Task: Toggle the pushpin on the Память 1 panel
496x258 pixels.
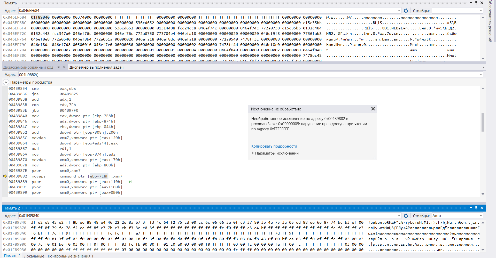Action: [x=476, y=3]
